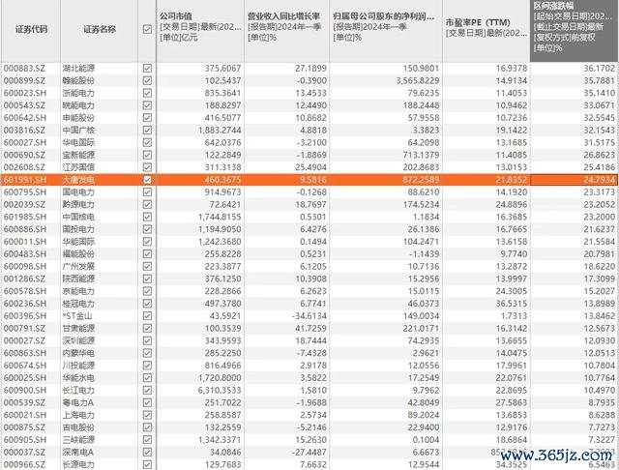The width and height of the screenshot is (619, 470).
Task: Click net profit cell 3,565.8229
Action: pos(418,80)
